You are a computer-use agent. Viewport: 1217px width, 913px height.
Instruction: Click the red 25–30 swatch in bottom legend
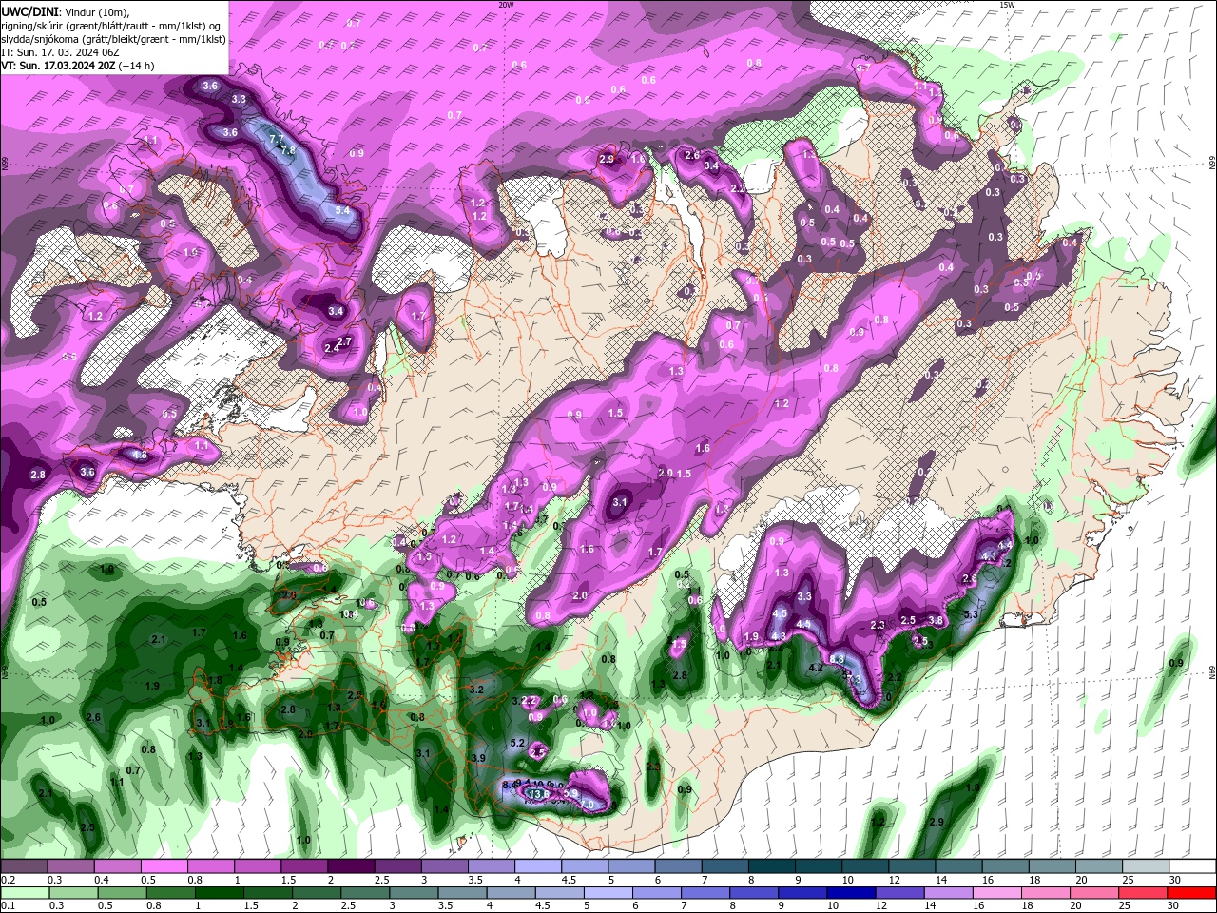tap(1192, 893)
